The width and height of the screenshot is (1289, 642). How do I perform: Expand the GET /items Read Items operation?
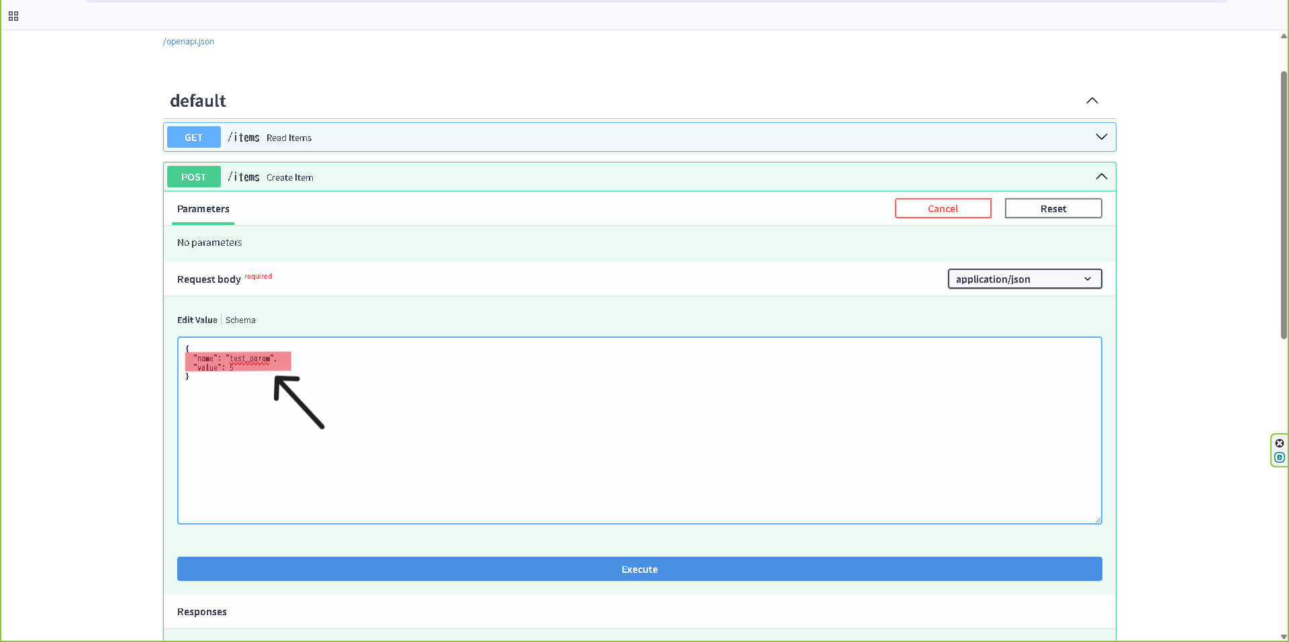point(1101,136)
